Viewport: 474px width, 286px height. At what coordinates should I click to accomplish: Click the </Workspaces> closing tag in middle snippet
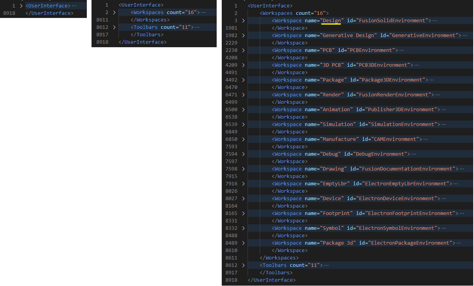coord(150,20)
